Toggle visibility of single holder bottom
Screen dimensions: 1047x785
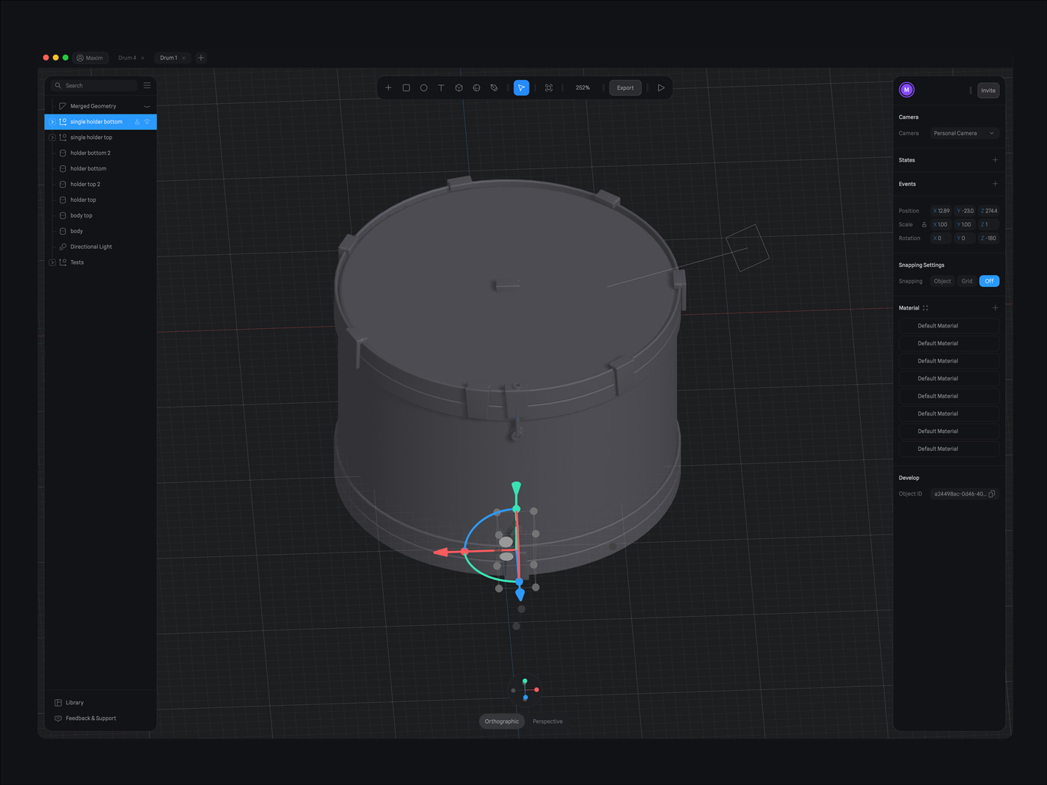[x=147, y=121]
